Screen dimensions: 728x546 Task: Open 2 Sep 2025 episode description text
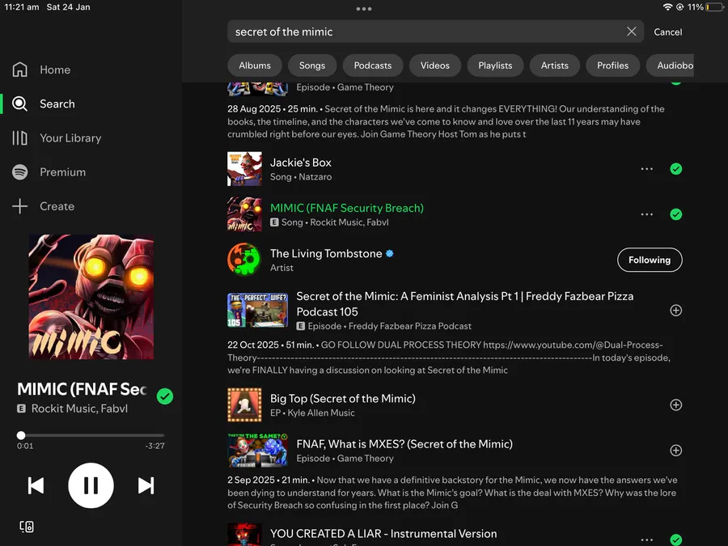452,493
